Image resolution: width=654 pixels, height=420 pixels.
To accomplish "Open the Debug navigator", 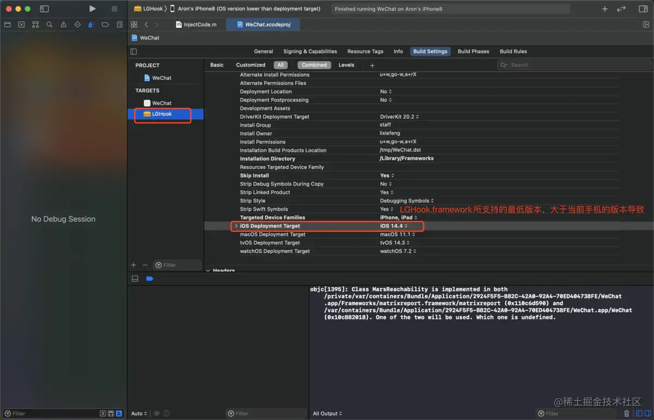I will point(92,25).
